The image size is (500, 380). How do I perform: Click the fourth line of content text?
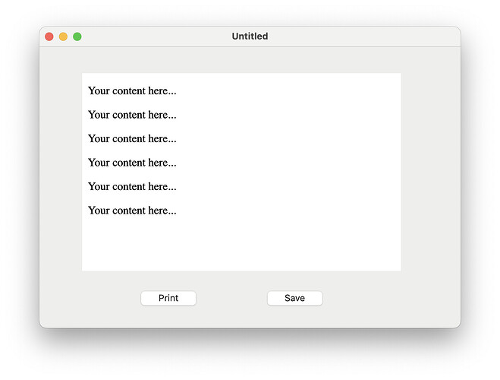click(132, 163)
